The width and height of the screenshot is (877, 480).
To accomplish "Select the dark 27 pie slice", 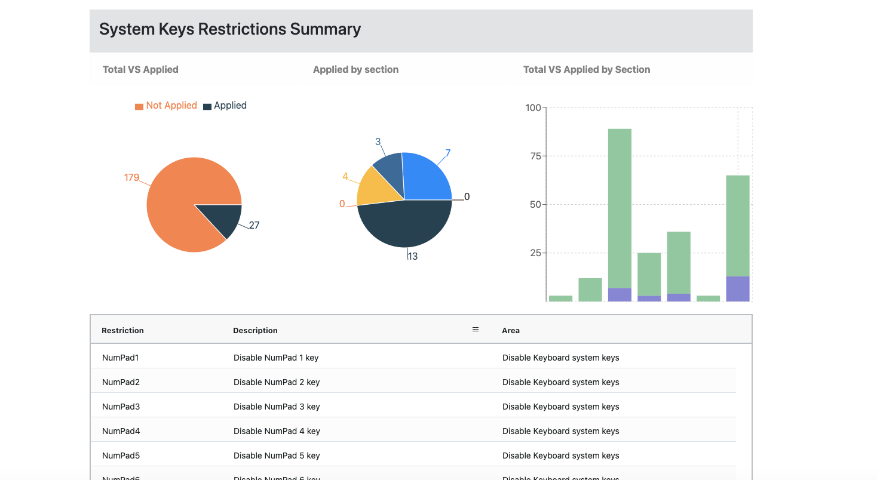I will pyautogui.click(x=224, y=218).
